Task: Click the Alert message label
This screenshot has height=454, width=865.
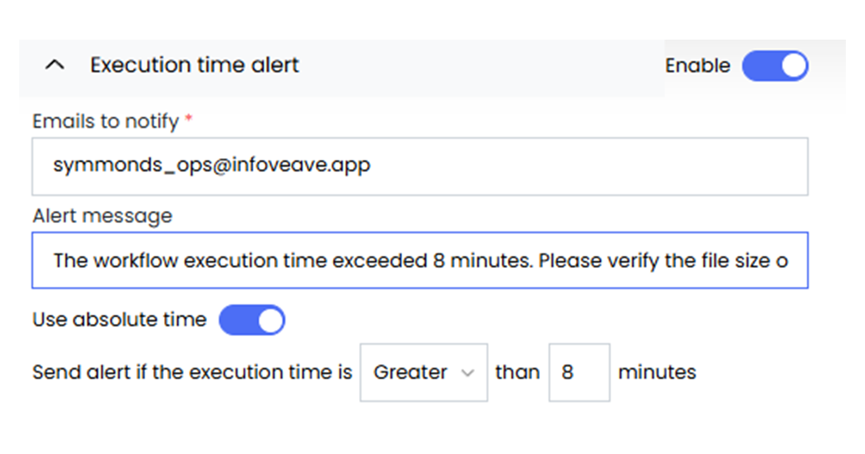Action: 102,216
